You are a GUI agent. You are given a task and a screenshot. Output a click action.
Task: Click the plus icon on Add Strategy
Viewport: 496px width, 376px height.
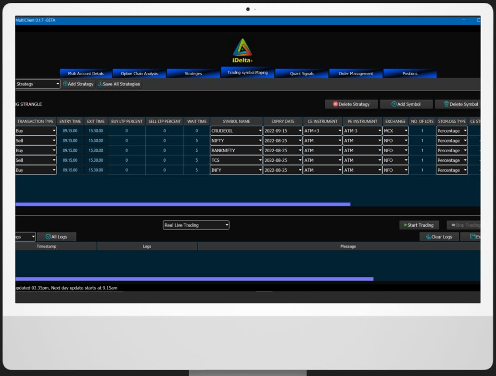point(65,84)
